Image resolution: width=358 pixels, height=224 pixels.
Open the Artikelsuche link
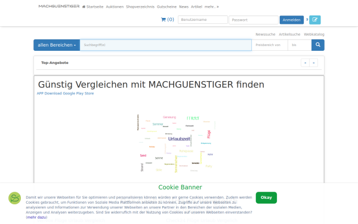tap(289, 34)
